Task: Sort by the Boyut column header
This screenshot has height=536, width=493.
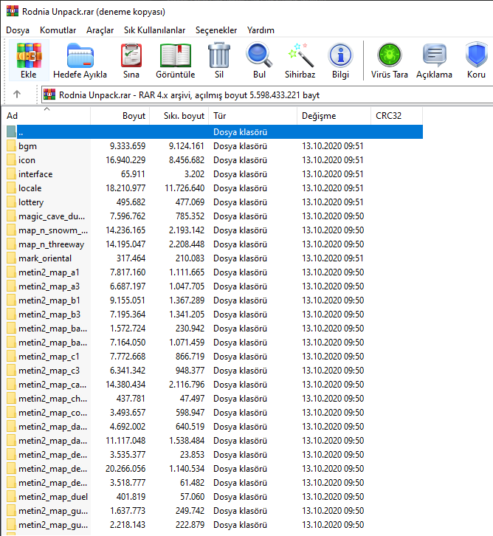Action: 120,116
